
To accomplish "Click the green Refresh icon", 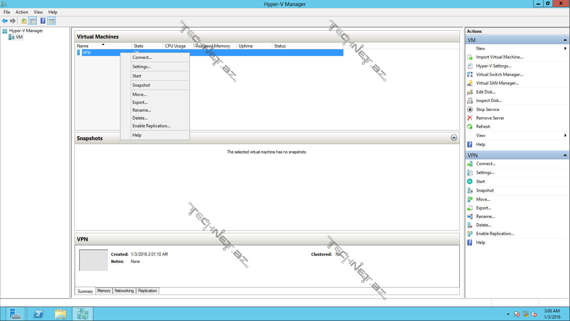I will tap(470, 127).
